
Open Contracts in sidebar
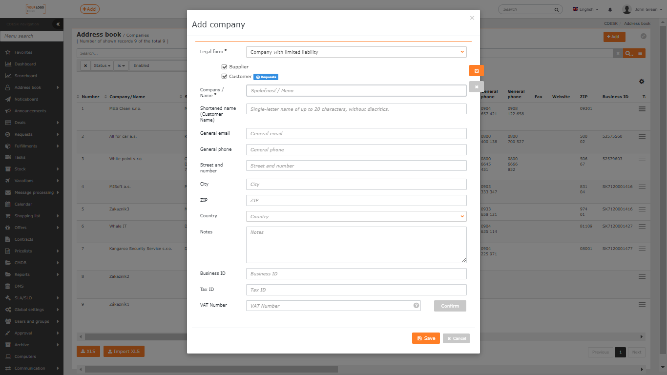pyautogui.click(x=24, y=239)
